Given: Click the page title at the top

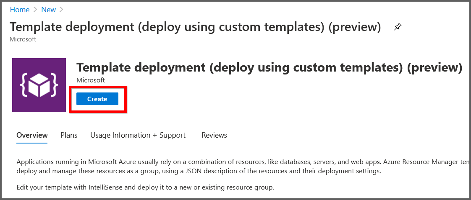Looking at the screenshot, I should coord(195,27).
